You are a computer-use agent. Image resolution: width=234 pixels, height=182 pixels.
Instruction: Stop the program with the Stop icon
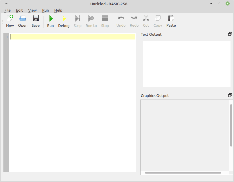[105, 21]
